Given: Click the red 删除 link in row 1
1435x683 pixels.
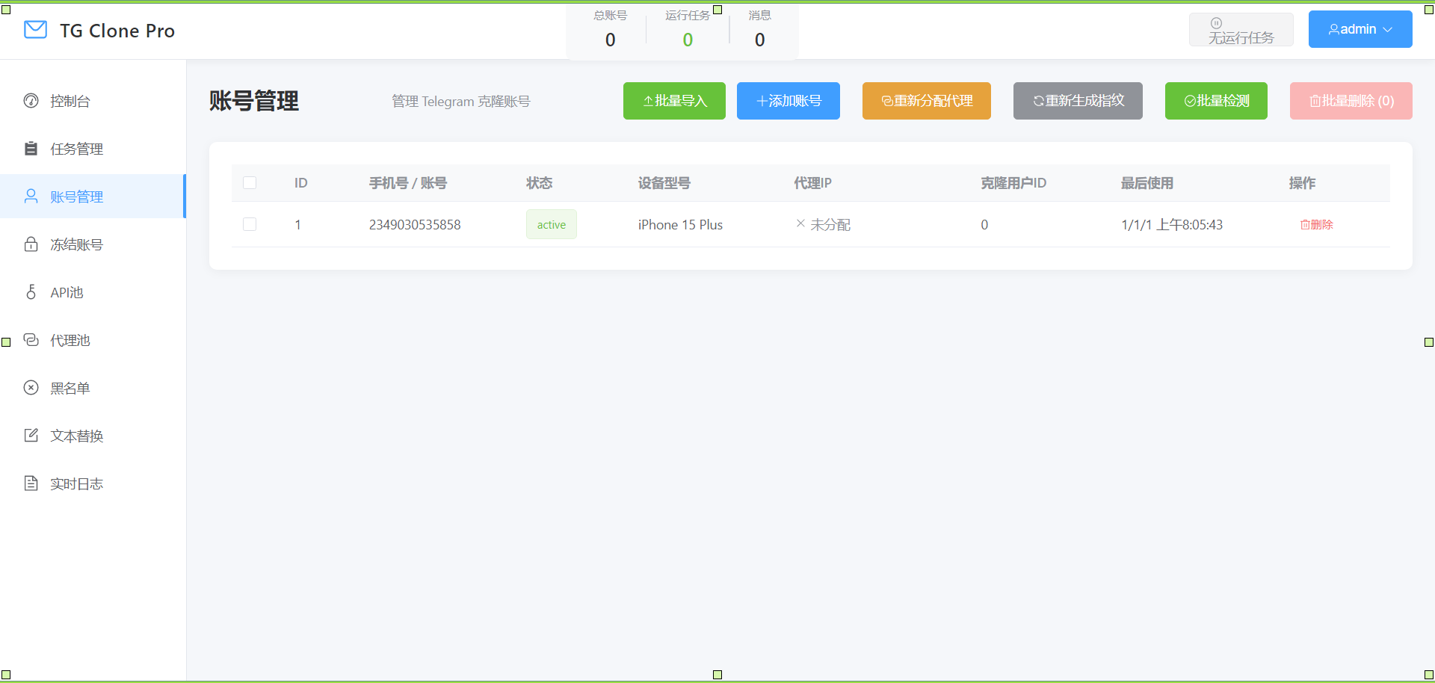Looking at the screenshot, I should pyautogui.click(x=1316, y=225).
